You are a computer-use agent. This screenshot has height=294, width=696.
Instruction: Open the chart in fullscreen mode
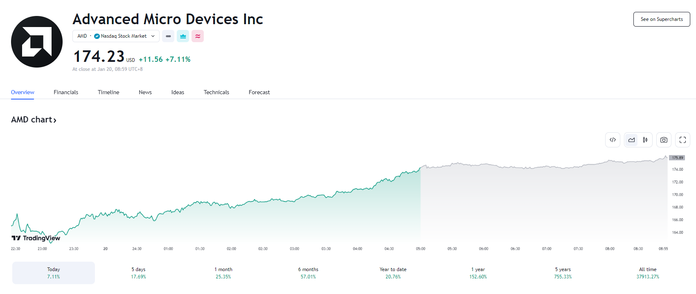(682, 140)
